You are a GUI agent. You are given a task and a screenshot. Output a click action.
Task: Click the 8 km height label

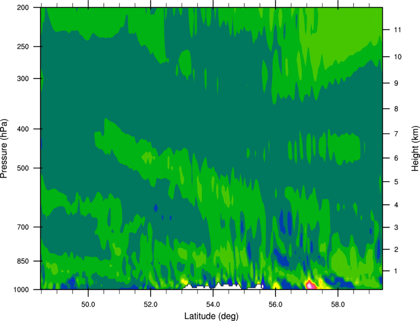396,109
